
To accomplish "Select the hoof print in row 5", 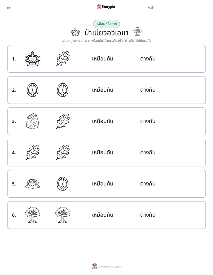I will (63, 184).
